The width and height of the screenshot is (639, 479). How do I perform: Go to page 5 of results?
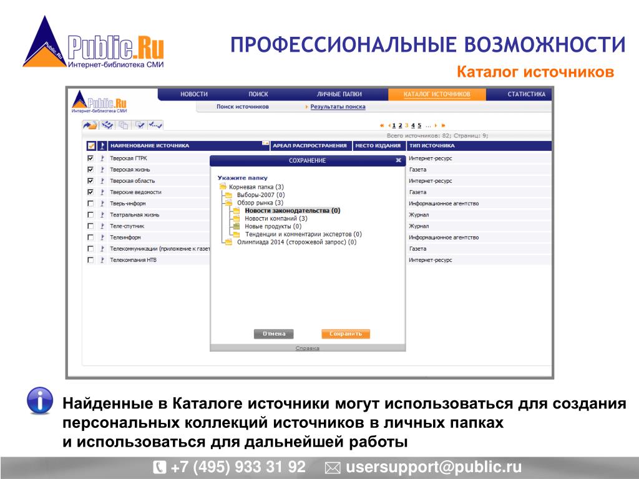point(419,125)
